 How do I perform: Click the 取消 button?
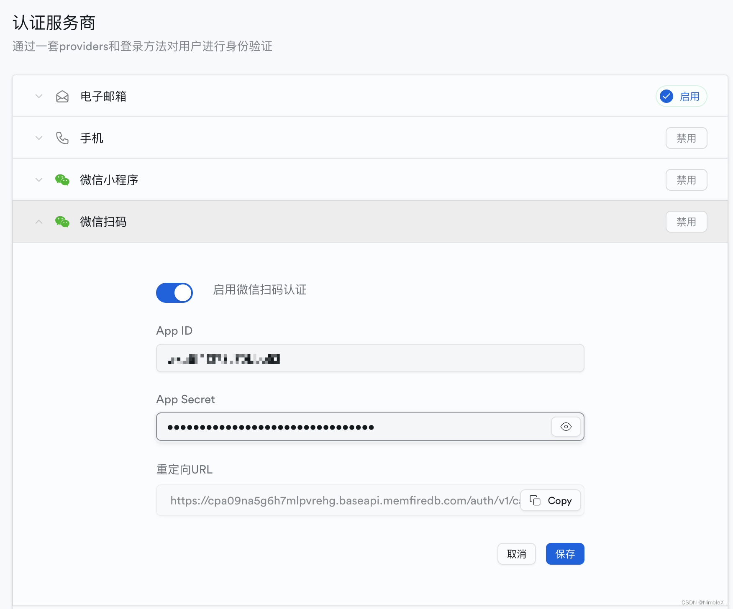(x=517, y=554)
